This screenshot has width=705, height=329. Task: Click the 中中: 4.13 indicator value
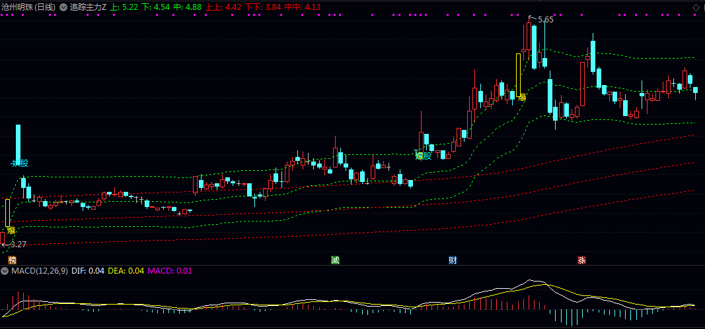(303, 7)
